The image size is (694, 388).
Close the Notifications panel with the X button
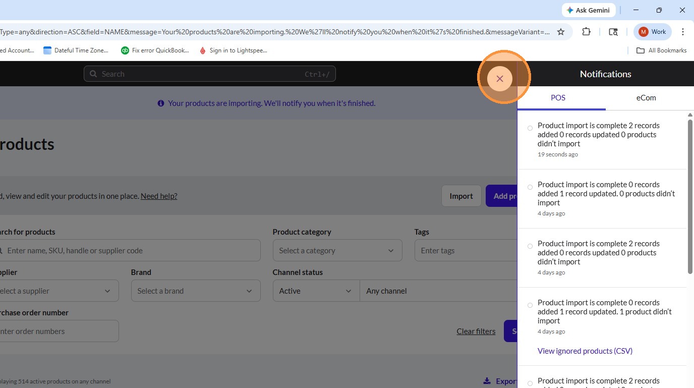[500, 79]
